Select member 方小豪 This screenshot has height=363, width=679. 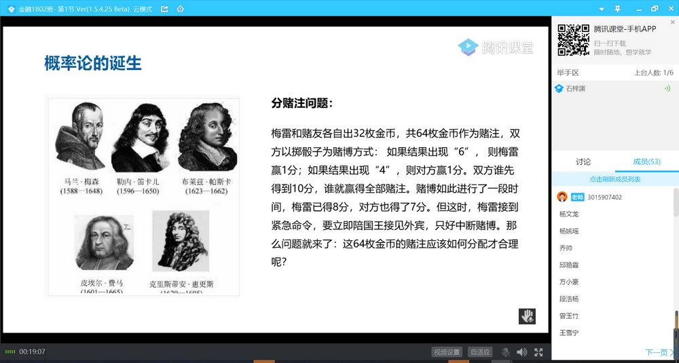point(569,282)
